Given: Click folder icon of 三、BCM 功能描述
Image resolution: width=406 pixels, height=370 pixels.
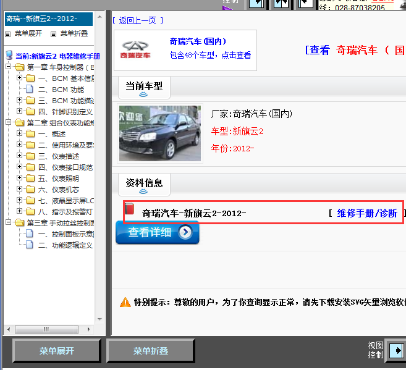Looking at the screenshot, I should 30,100.
